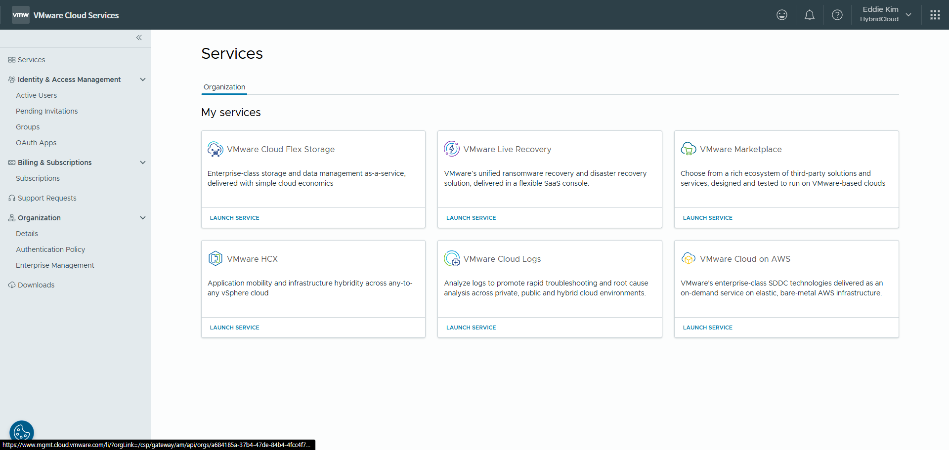Click the VMware Live Recovery icon
The image size is (949, 450).
pos(452,149)
